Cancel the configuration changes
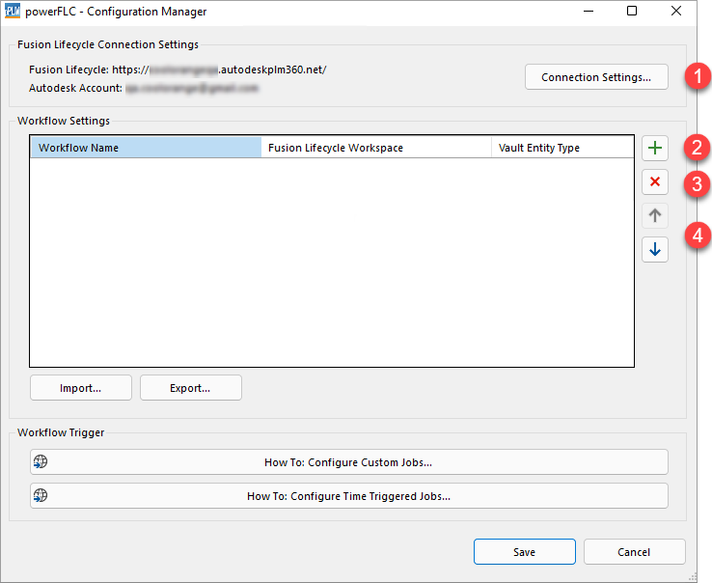The width and height of the screenshot is (712, 583). click(x=634, y=552)
